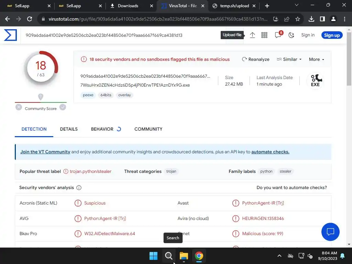The width and height of the screenshot is (352, 264).
Task: Switch to temp.sh/upload tab
Action: [233, 6]
